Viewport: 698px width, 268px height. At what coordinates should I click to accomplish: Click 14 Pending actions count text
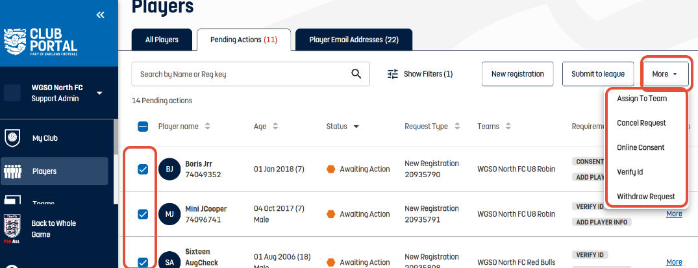[162, 101]
